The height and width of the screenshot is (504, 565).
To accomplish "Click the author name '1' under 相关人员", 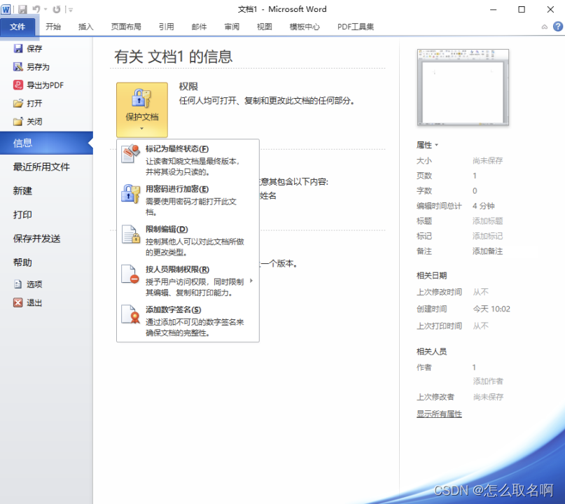I will point(474,367).
